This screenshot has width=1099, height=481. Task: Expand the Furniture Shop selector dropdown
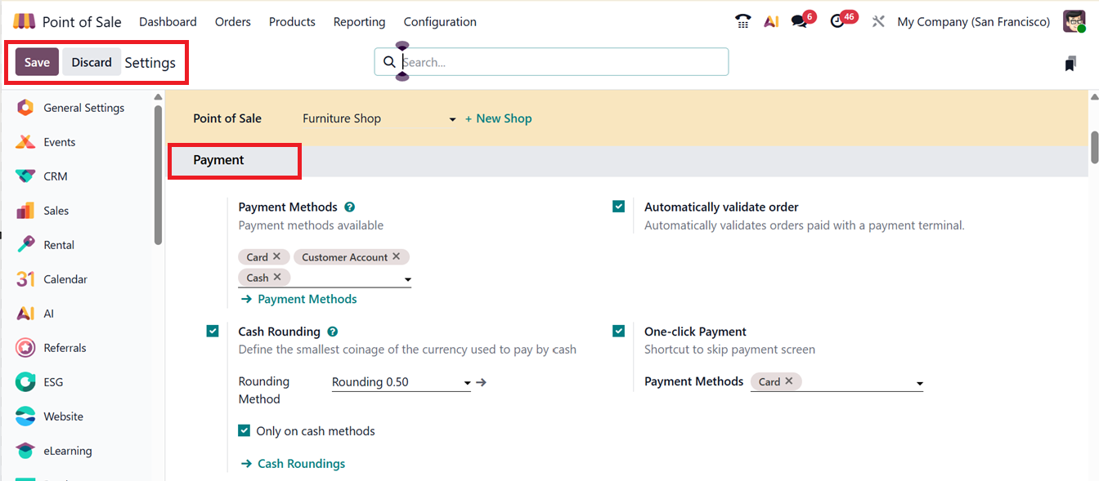point(452,119)
